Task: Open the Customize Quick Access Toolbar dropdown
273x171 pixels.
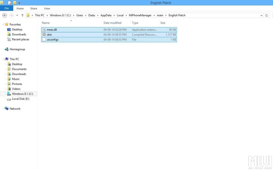Action: tap(19, 3)
